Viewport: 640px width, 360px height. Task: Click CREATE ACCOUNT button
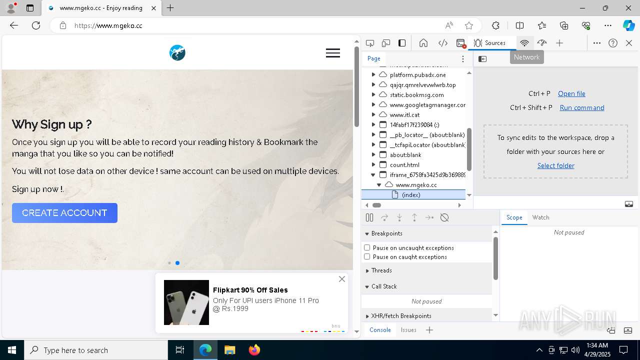point(64,213)
